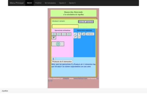147x110 pixels.
Task: Focus the yellow number input field
Action: coord(65,26)
